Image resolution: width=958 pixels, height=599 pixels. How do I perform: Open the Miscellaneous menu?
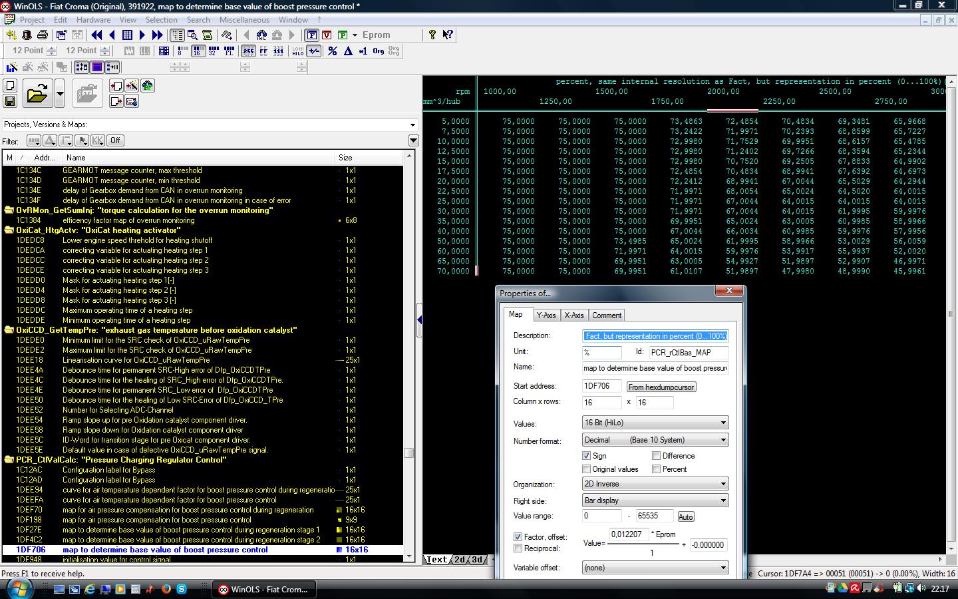(x=244, y=20)
